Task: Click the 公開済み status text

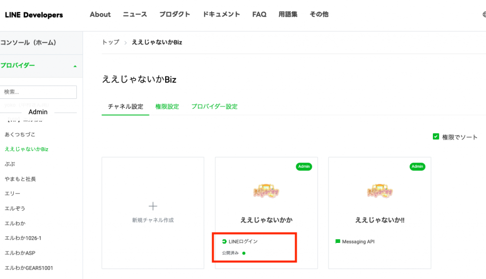Action: click(230, 253)
